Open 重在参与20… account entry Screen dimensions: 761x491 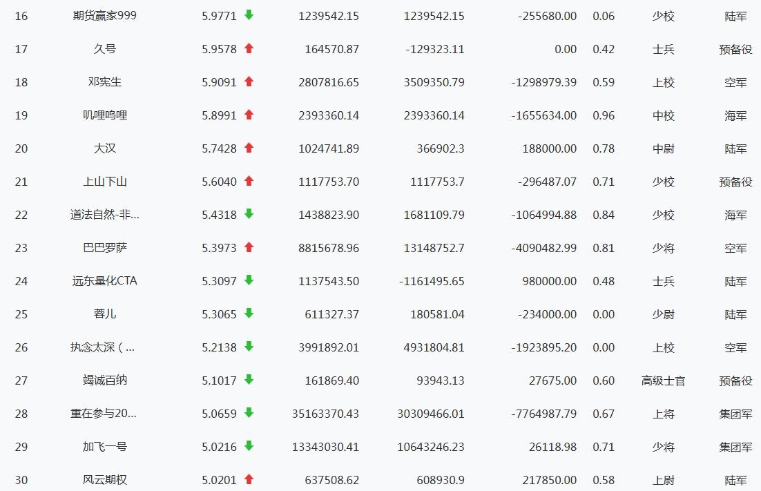(104, 414)
